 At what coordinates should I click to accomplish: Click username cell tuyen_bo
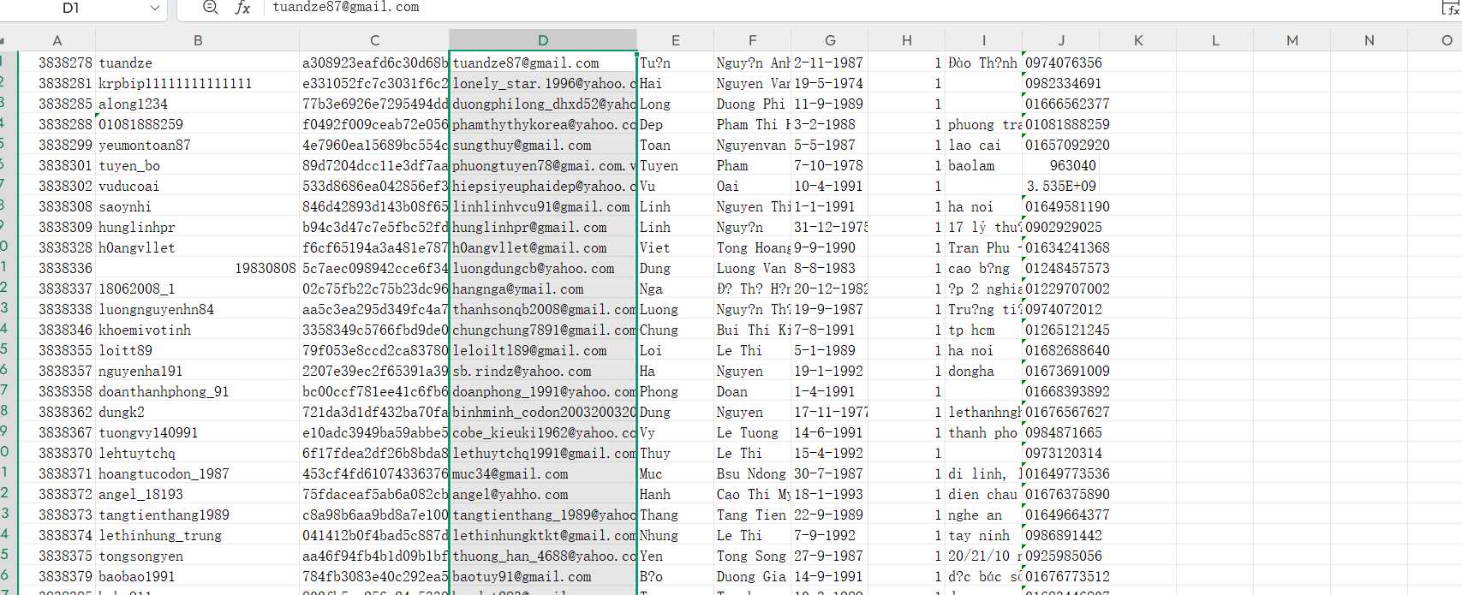pyautogui.click(x=198, y=165)
